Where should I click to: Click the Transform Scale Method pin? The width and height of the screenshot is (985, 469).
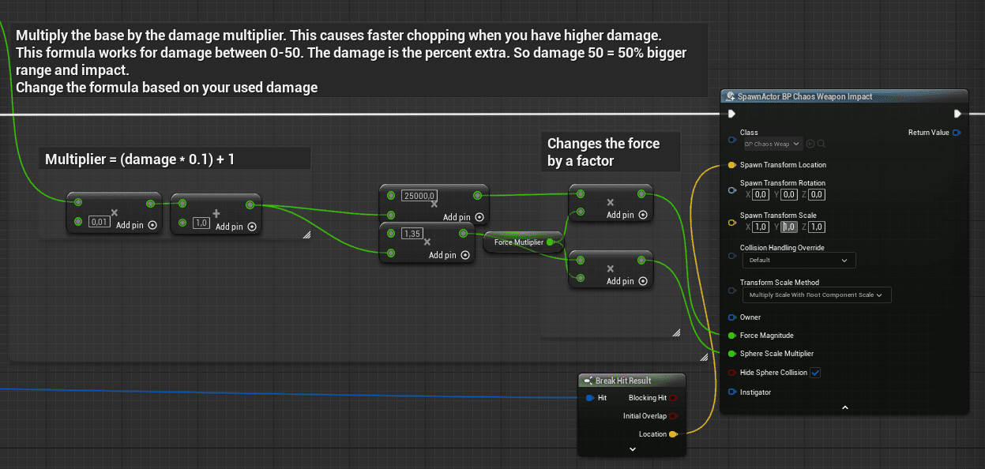pos(731,290)
